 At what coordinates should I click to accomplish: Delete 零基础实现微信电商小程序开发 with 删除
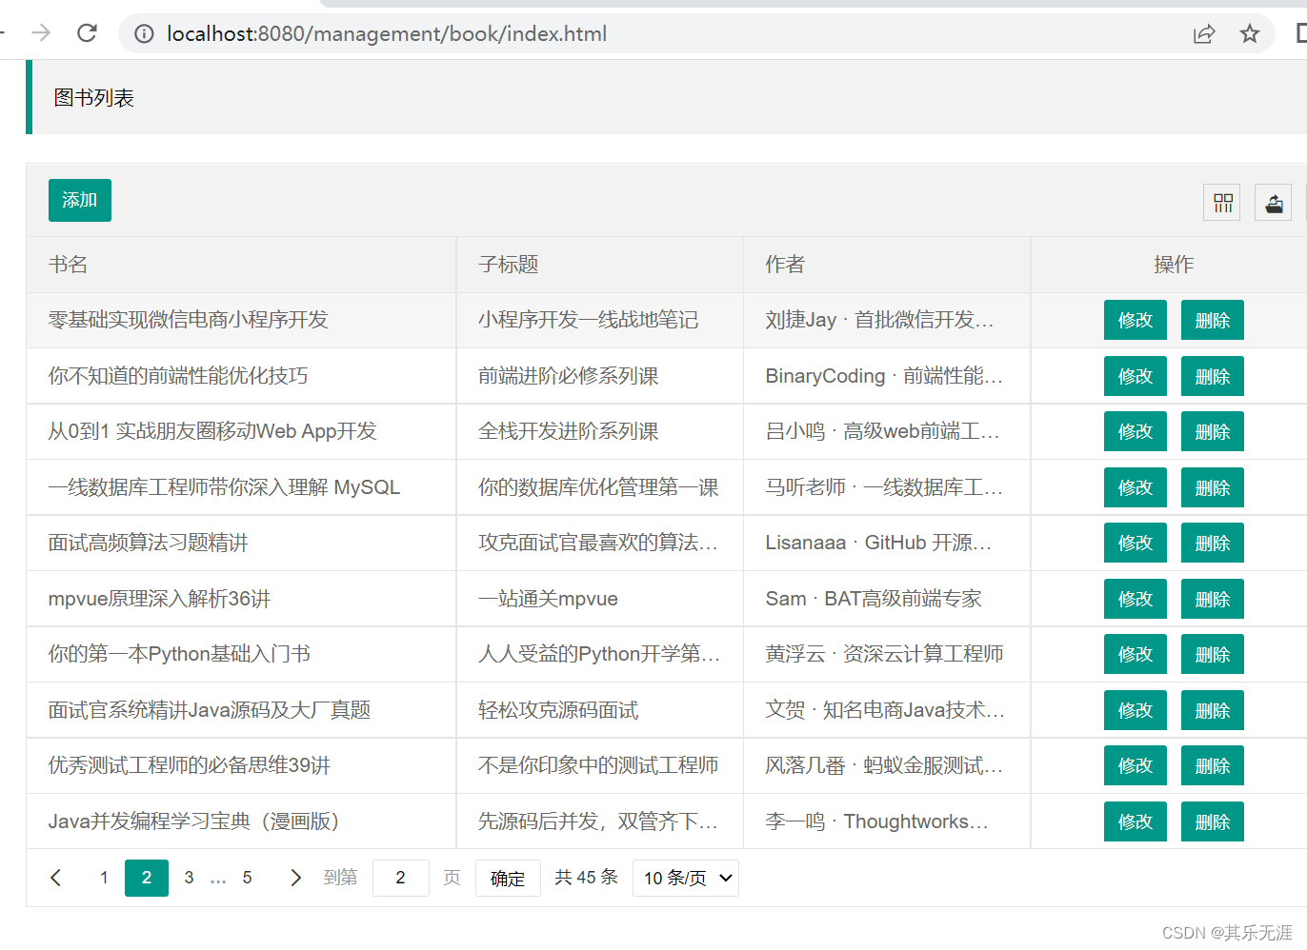pos(1213,321)
